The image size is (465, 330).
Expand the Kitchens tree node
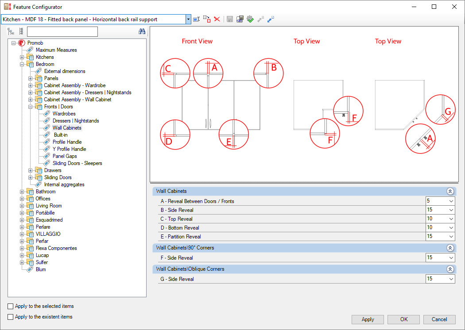click(22, 57)
